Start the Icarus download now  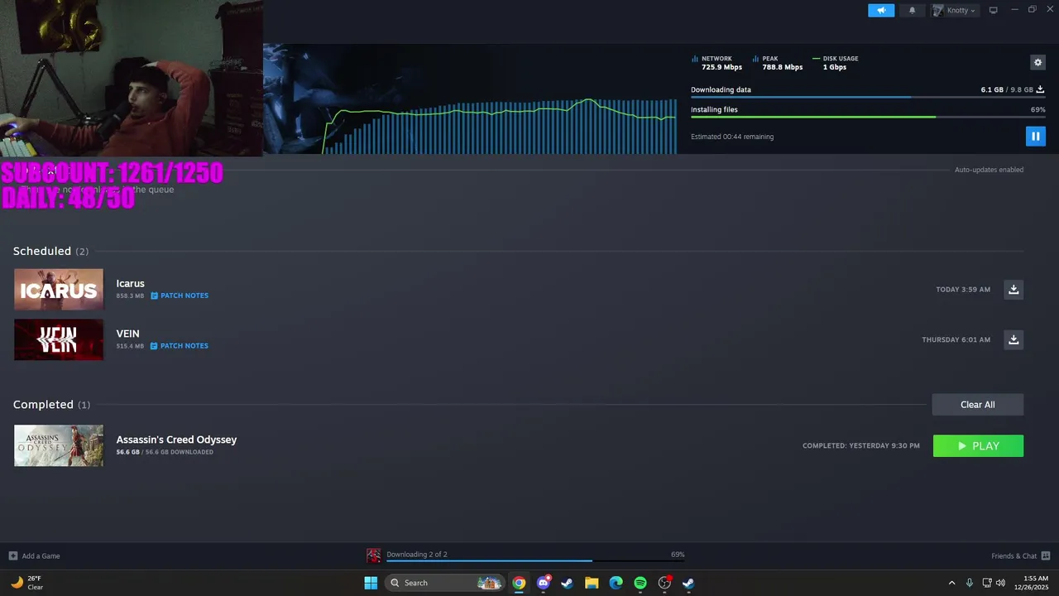pos(1013,289)
